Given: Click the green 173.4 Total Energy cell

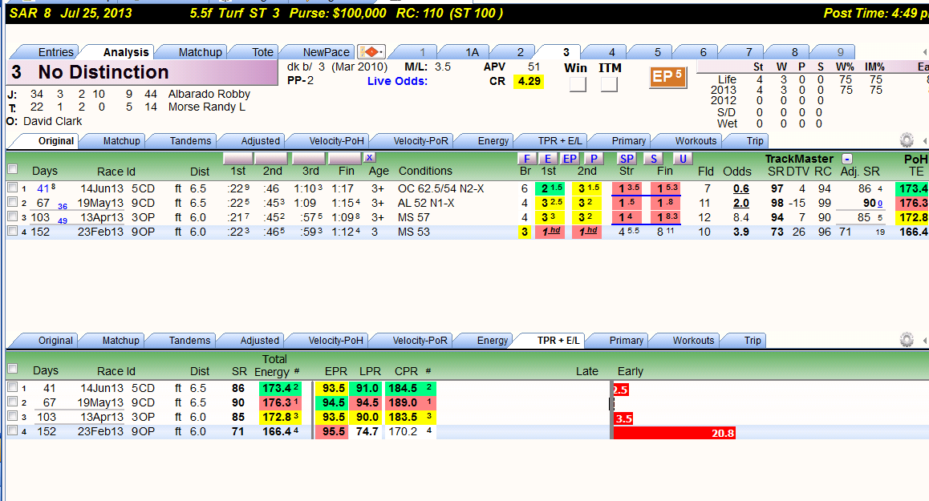Looking at the screenshot, I should [x=280, y=388].
